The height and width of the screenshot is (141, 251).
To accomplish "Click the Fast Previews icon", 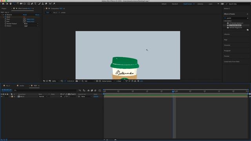I will (129, 81).
